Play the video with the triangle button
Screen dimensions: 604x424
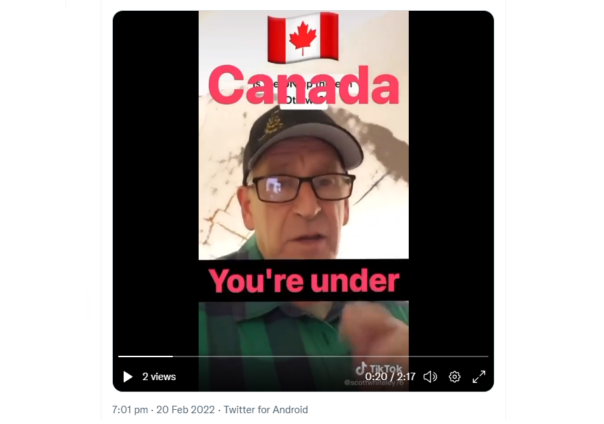tap(128, 377)
